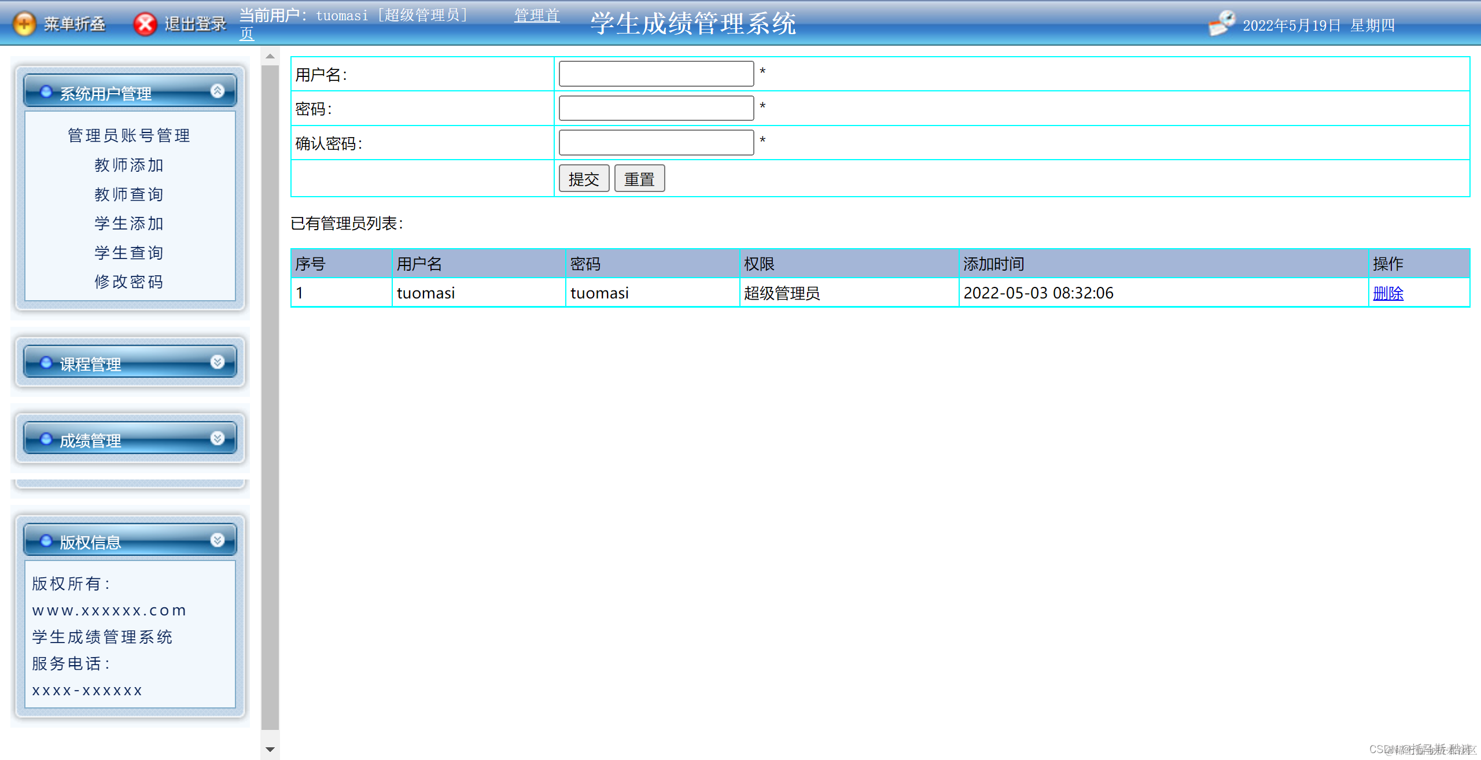Open 修改密码 menu entry
Image resolution: width=1481 pixels, height=760 pixels.
point(129,282)
